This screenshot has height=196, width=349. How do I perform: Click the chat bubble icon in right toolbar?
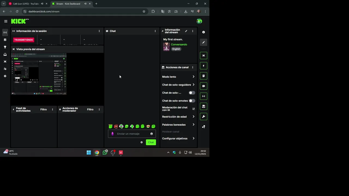203,86
